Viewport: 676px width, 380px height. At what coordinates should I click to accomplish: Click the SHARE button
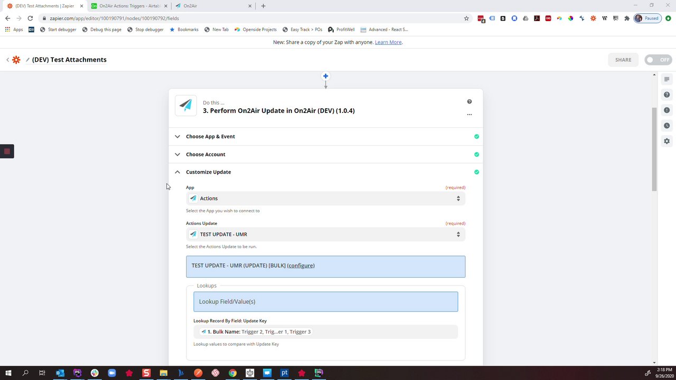pyautogui.click(x=623, y=60)
